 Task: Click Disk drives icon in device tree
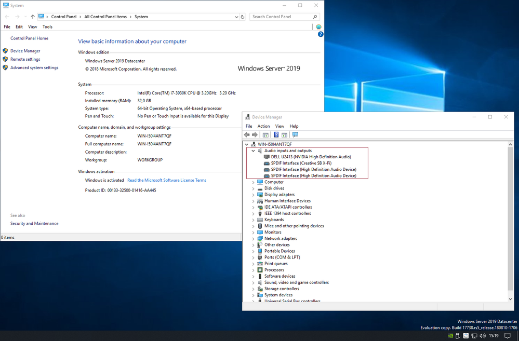click(x=260, y=188)
